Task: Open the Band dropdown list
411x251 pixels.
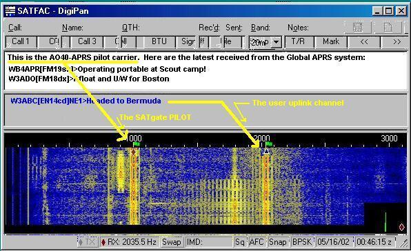Action: (276, 42)
